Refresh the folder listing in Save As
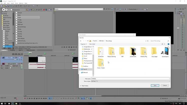The image size is (187, 105). click(x=148, y=41)
